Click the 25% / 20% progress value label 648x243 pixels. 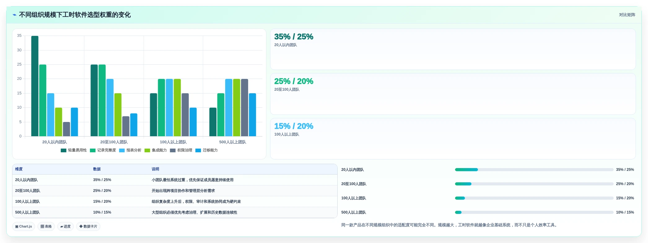(625, 184)
